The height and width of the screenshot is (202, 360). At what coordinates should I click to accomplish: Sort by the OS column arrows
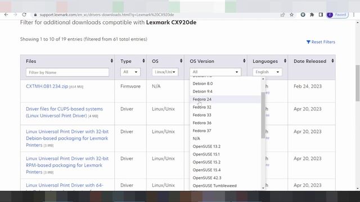(181, 61)
